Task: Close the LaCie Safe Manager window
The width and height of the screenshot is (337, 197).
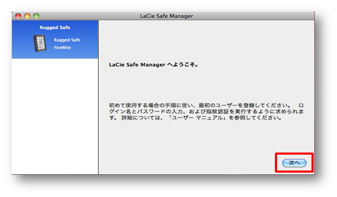Action: coord(18,16)
